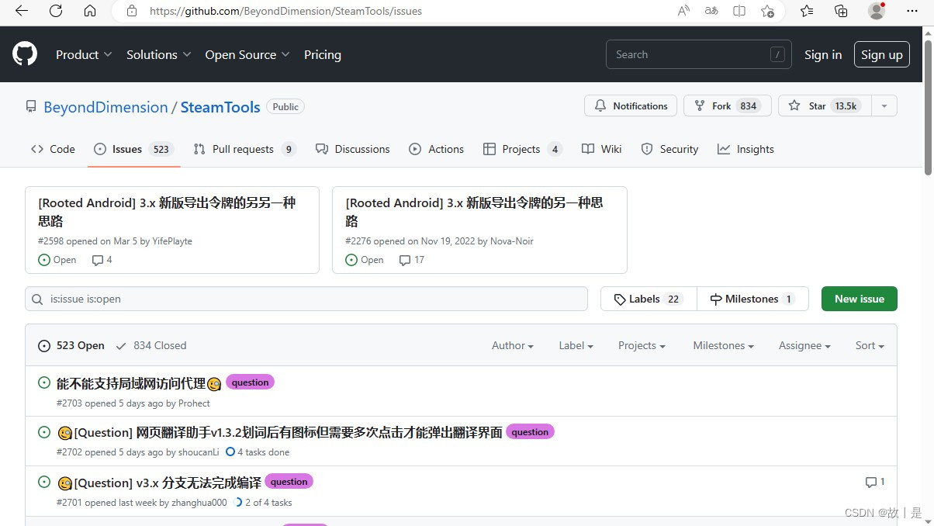
Task: Focus the is:issue is:open filter field
Action: (306, 299)
